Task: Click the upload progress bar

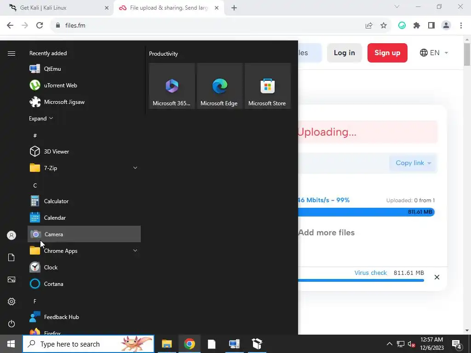Action: [x=366, y=212]
